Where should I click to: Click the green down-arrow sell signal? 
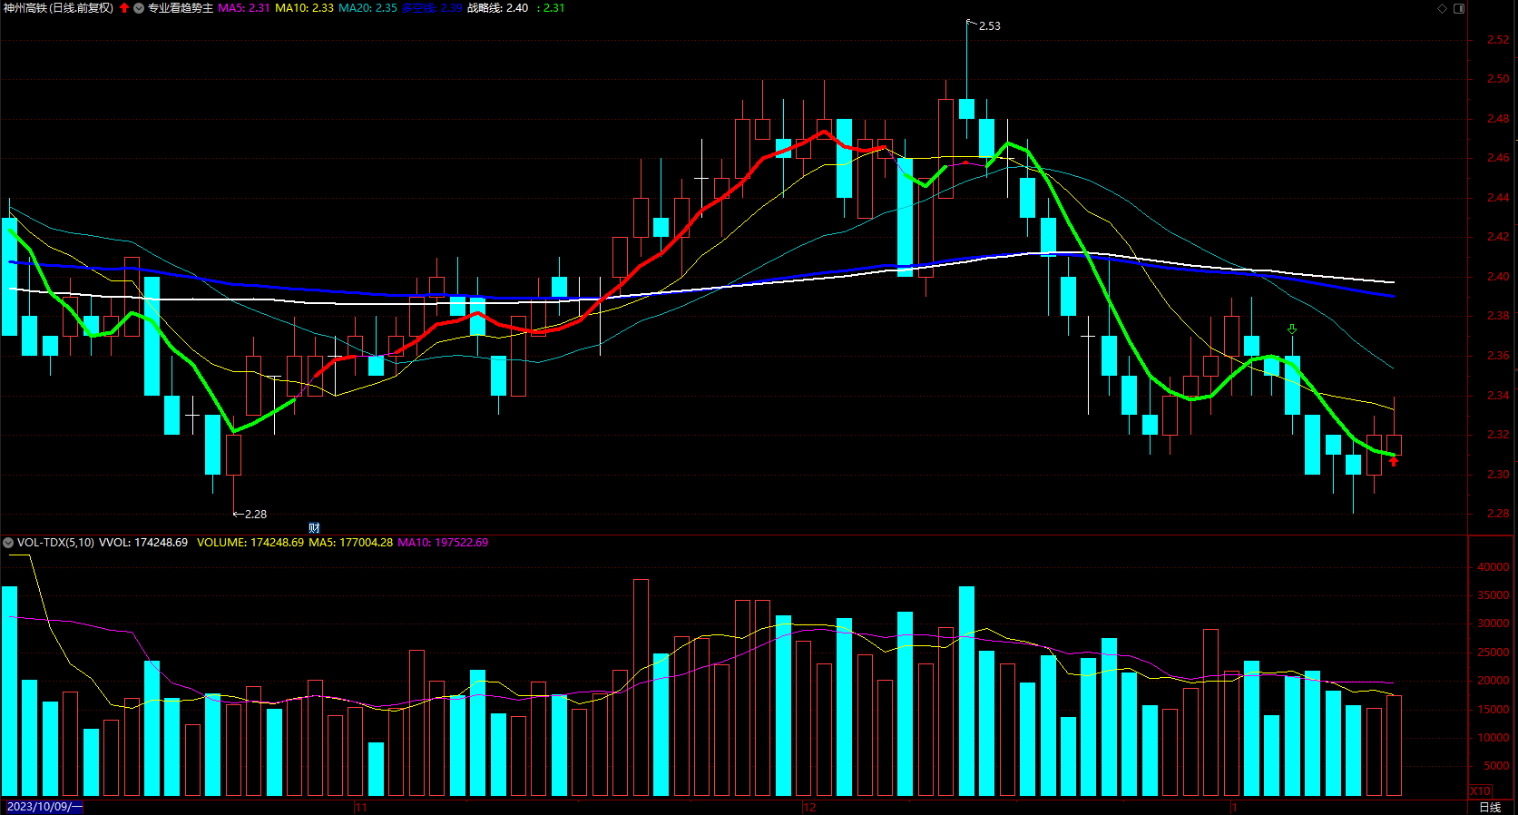click(1292, 329)
